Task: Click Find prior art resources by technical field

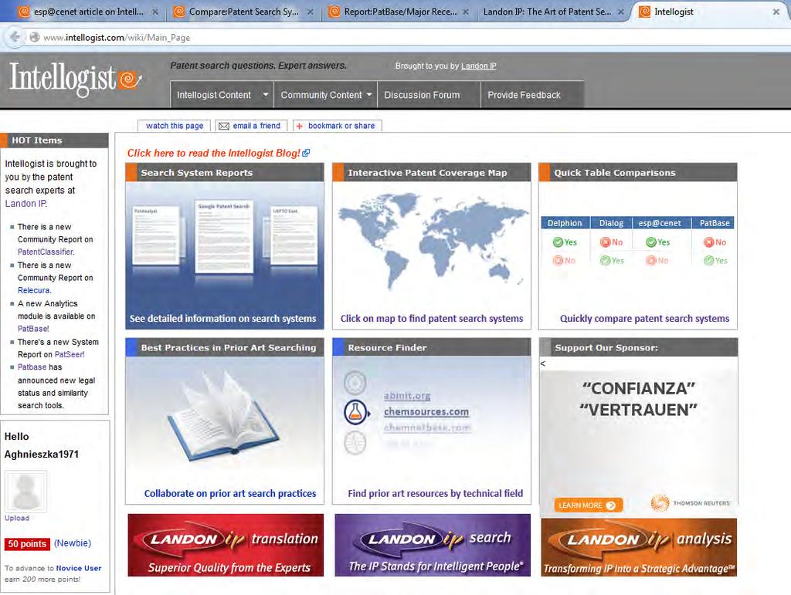Action: click(436, 493)
